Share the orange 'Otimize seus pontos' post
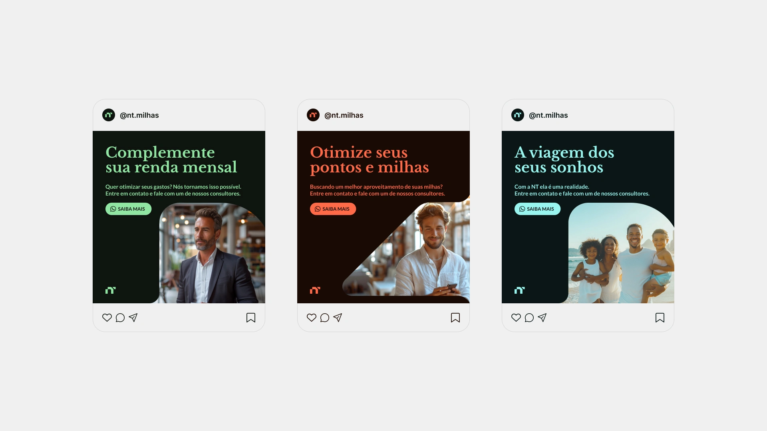 [338, 318]
